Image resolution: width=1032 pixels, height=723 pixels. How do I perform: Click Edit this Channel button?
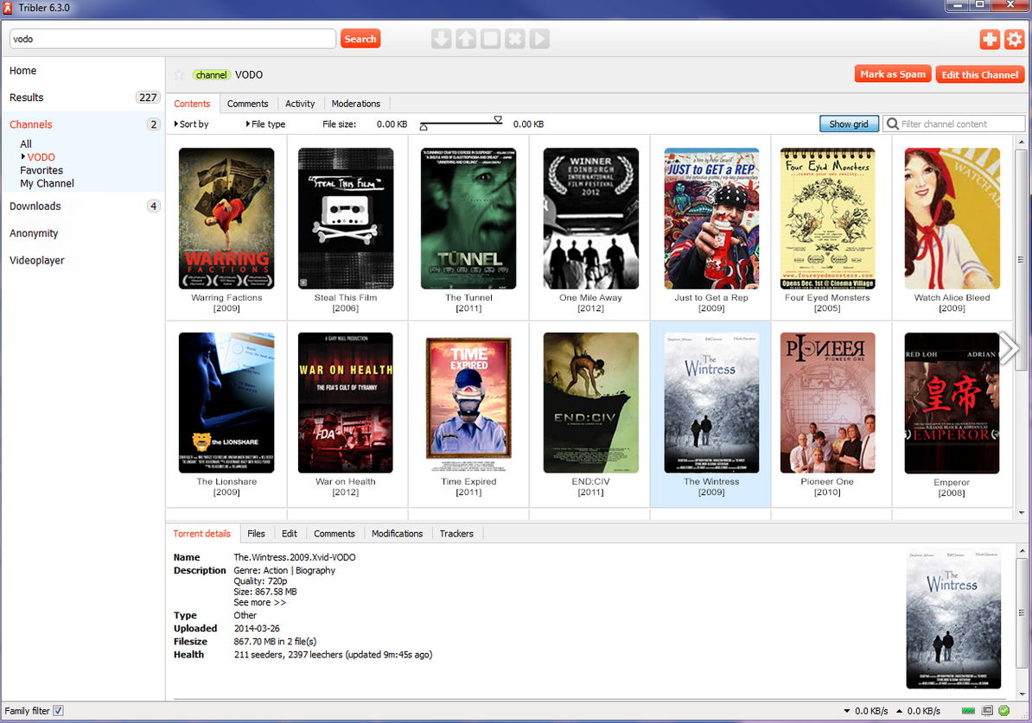979,74
